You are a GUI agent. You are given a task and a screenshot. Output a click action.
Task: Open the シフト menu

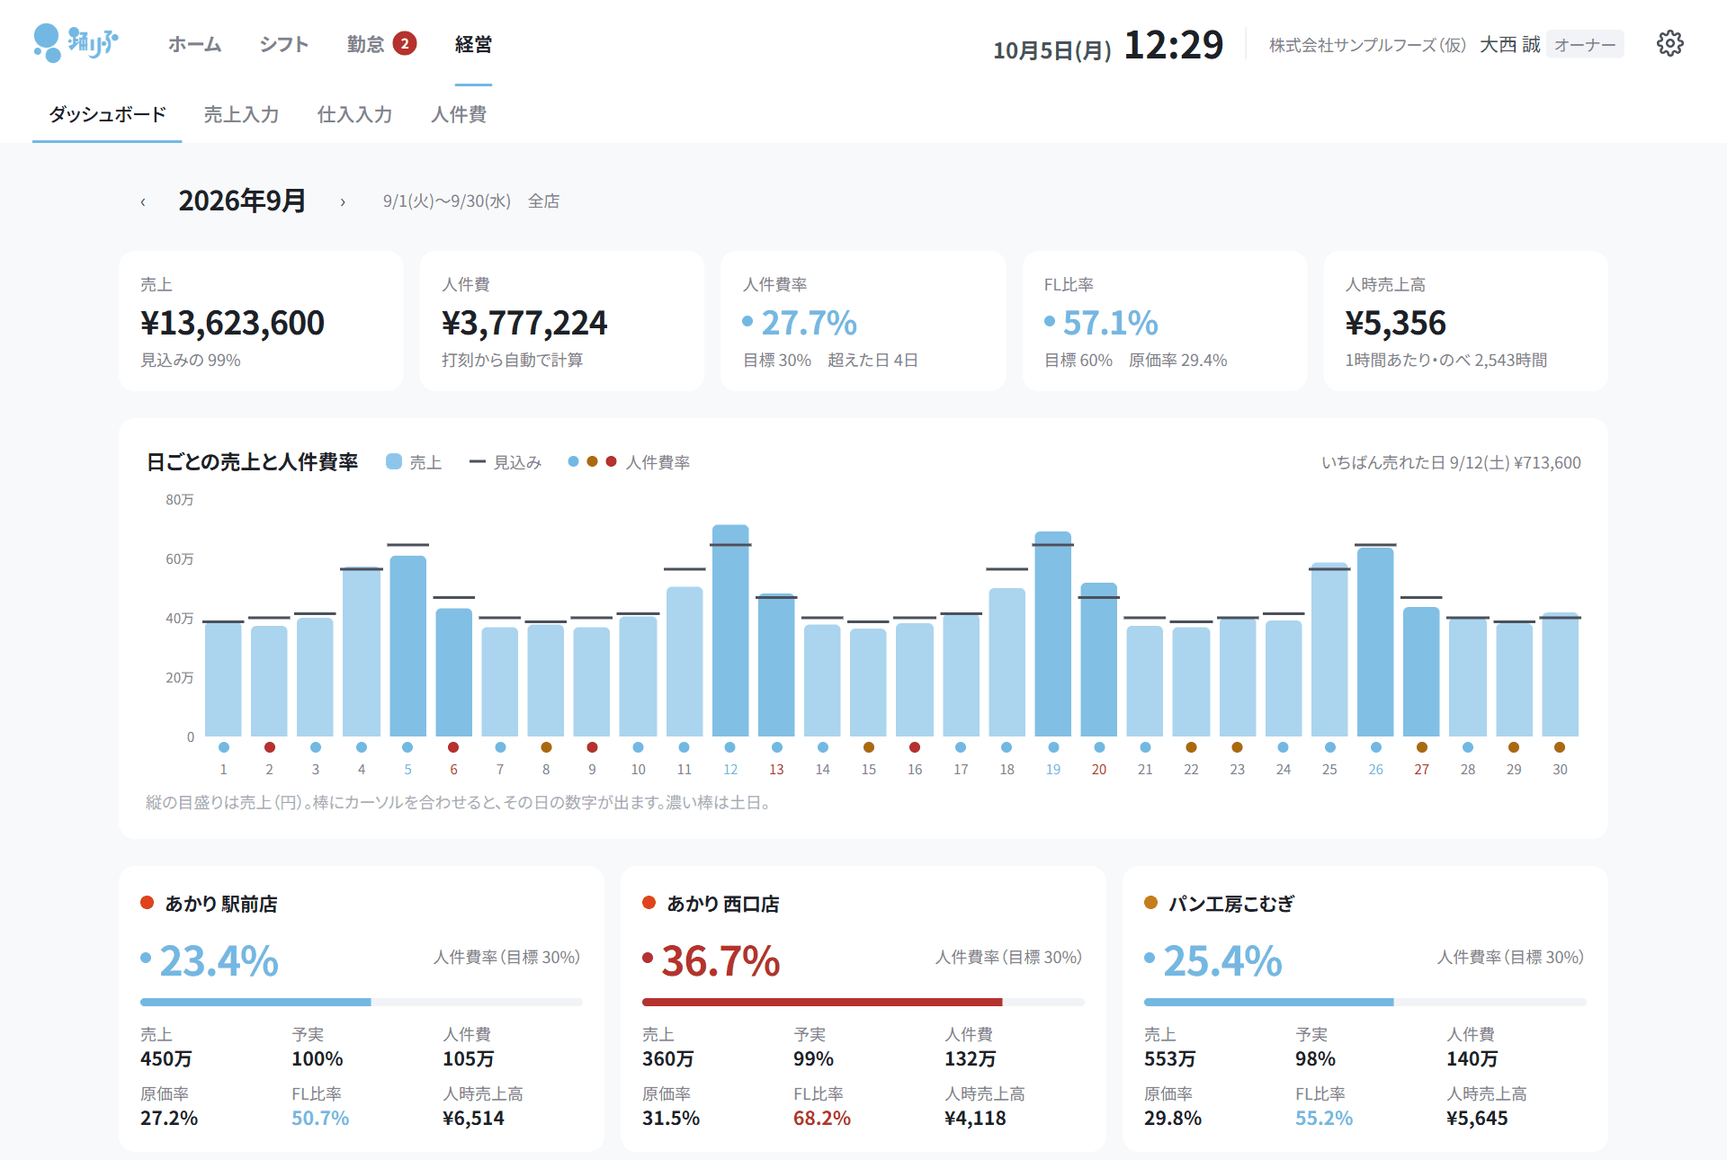[x=284, y=44]
